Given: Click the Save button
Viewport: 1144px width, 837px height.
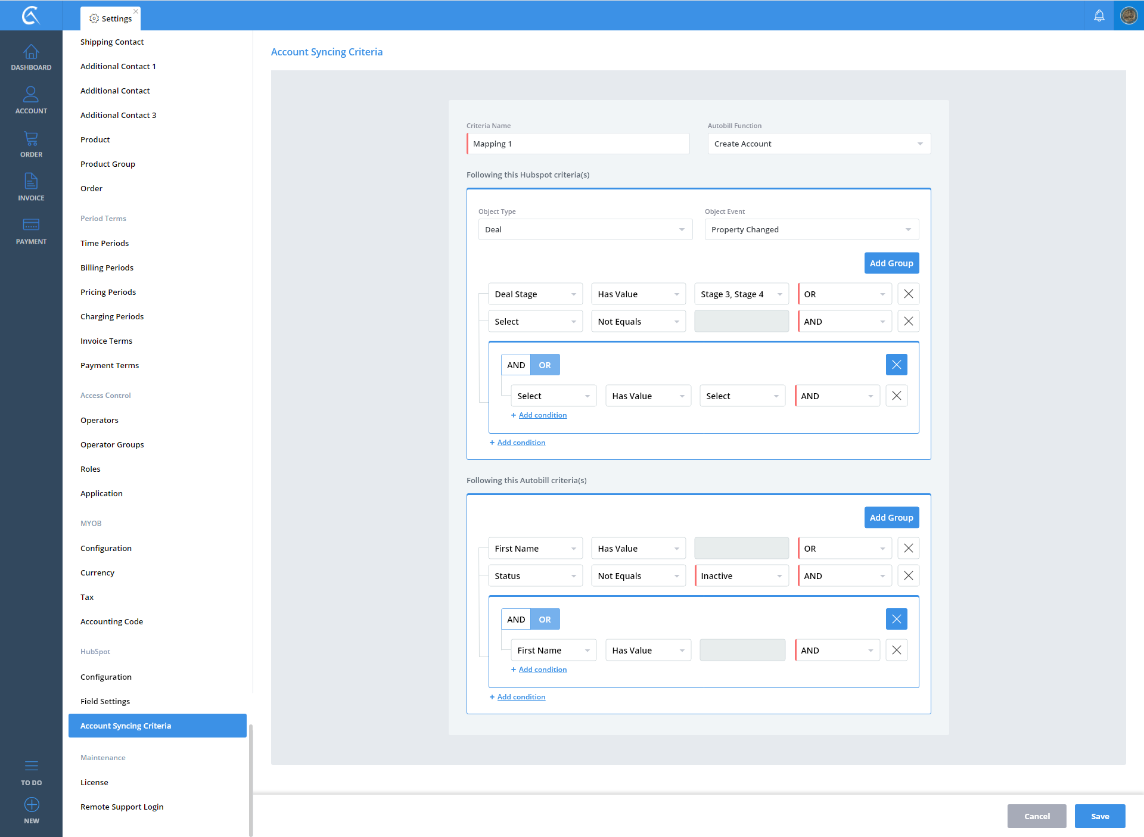Looking at the screenshot, I should [x=1099, y=816].
